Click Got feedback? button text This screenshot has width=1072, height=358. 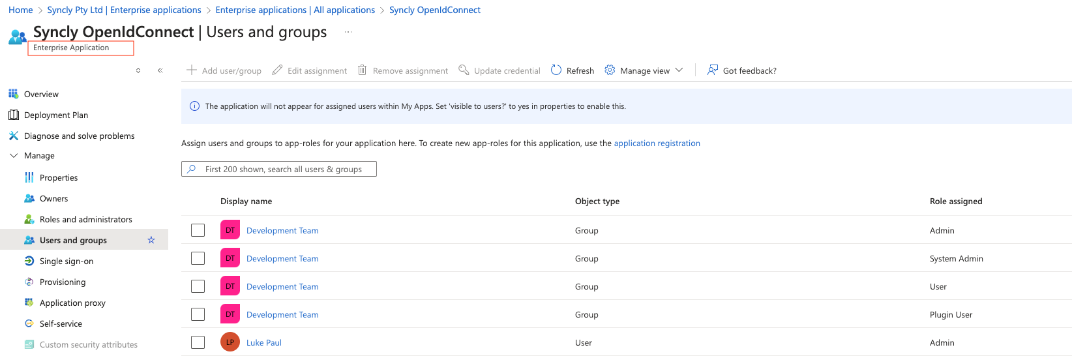coord(750,70)
